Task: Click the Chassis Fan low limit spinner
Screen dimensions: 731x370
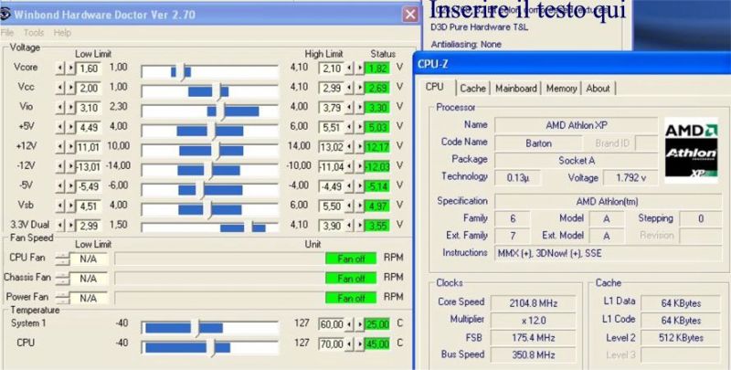Action: click(62, 279)
